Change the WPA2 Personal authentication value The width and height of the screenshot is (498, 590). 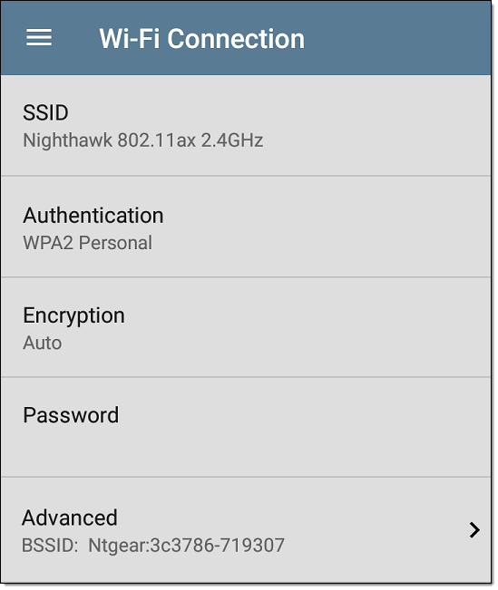pyautogui.click(x=88, y=243)
